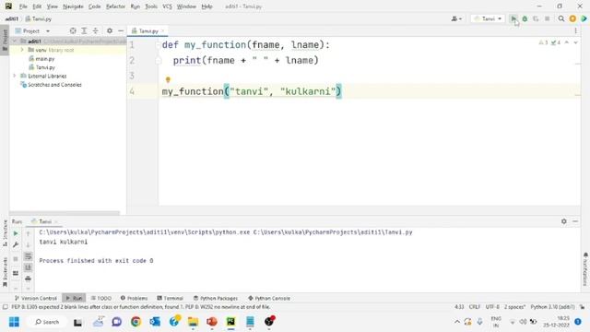Image resolution: width=590 pixels, height=332 pixels.
Task: Open the Tools menu
Action: click(x=151, y=6)
